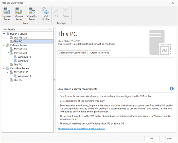The image size is (178, 143).
Task: Select VMware server 192.168.1.26
Action: (x=21, y=49)
